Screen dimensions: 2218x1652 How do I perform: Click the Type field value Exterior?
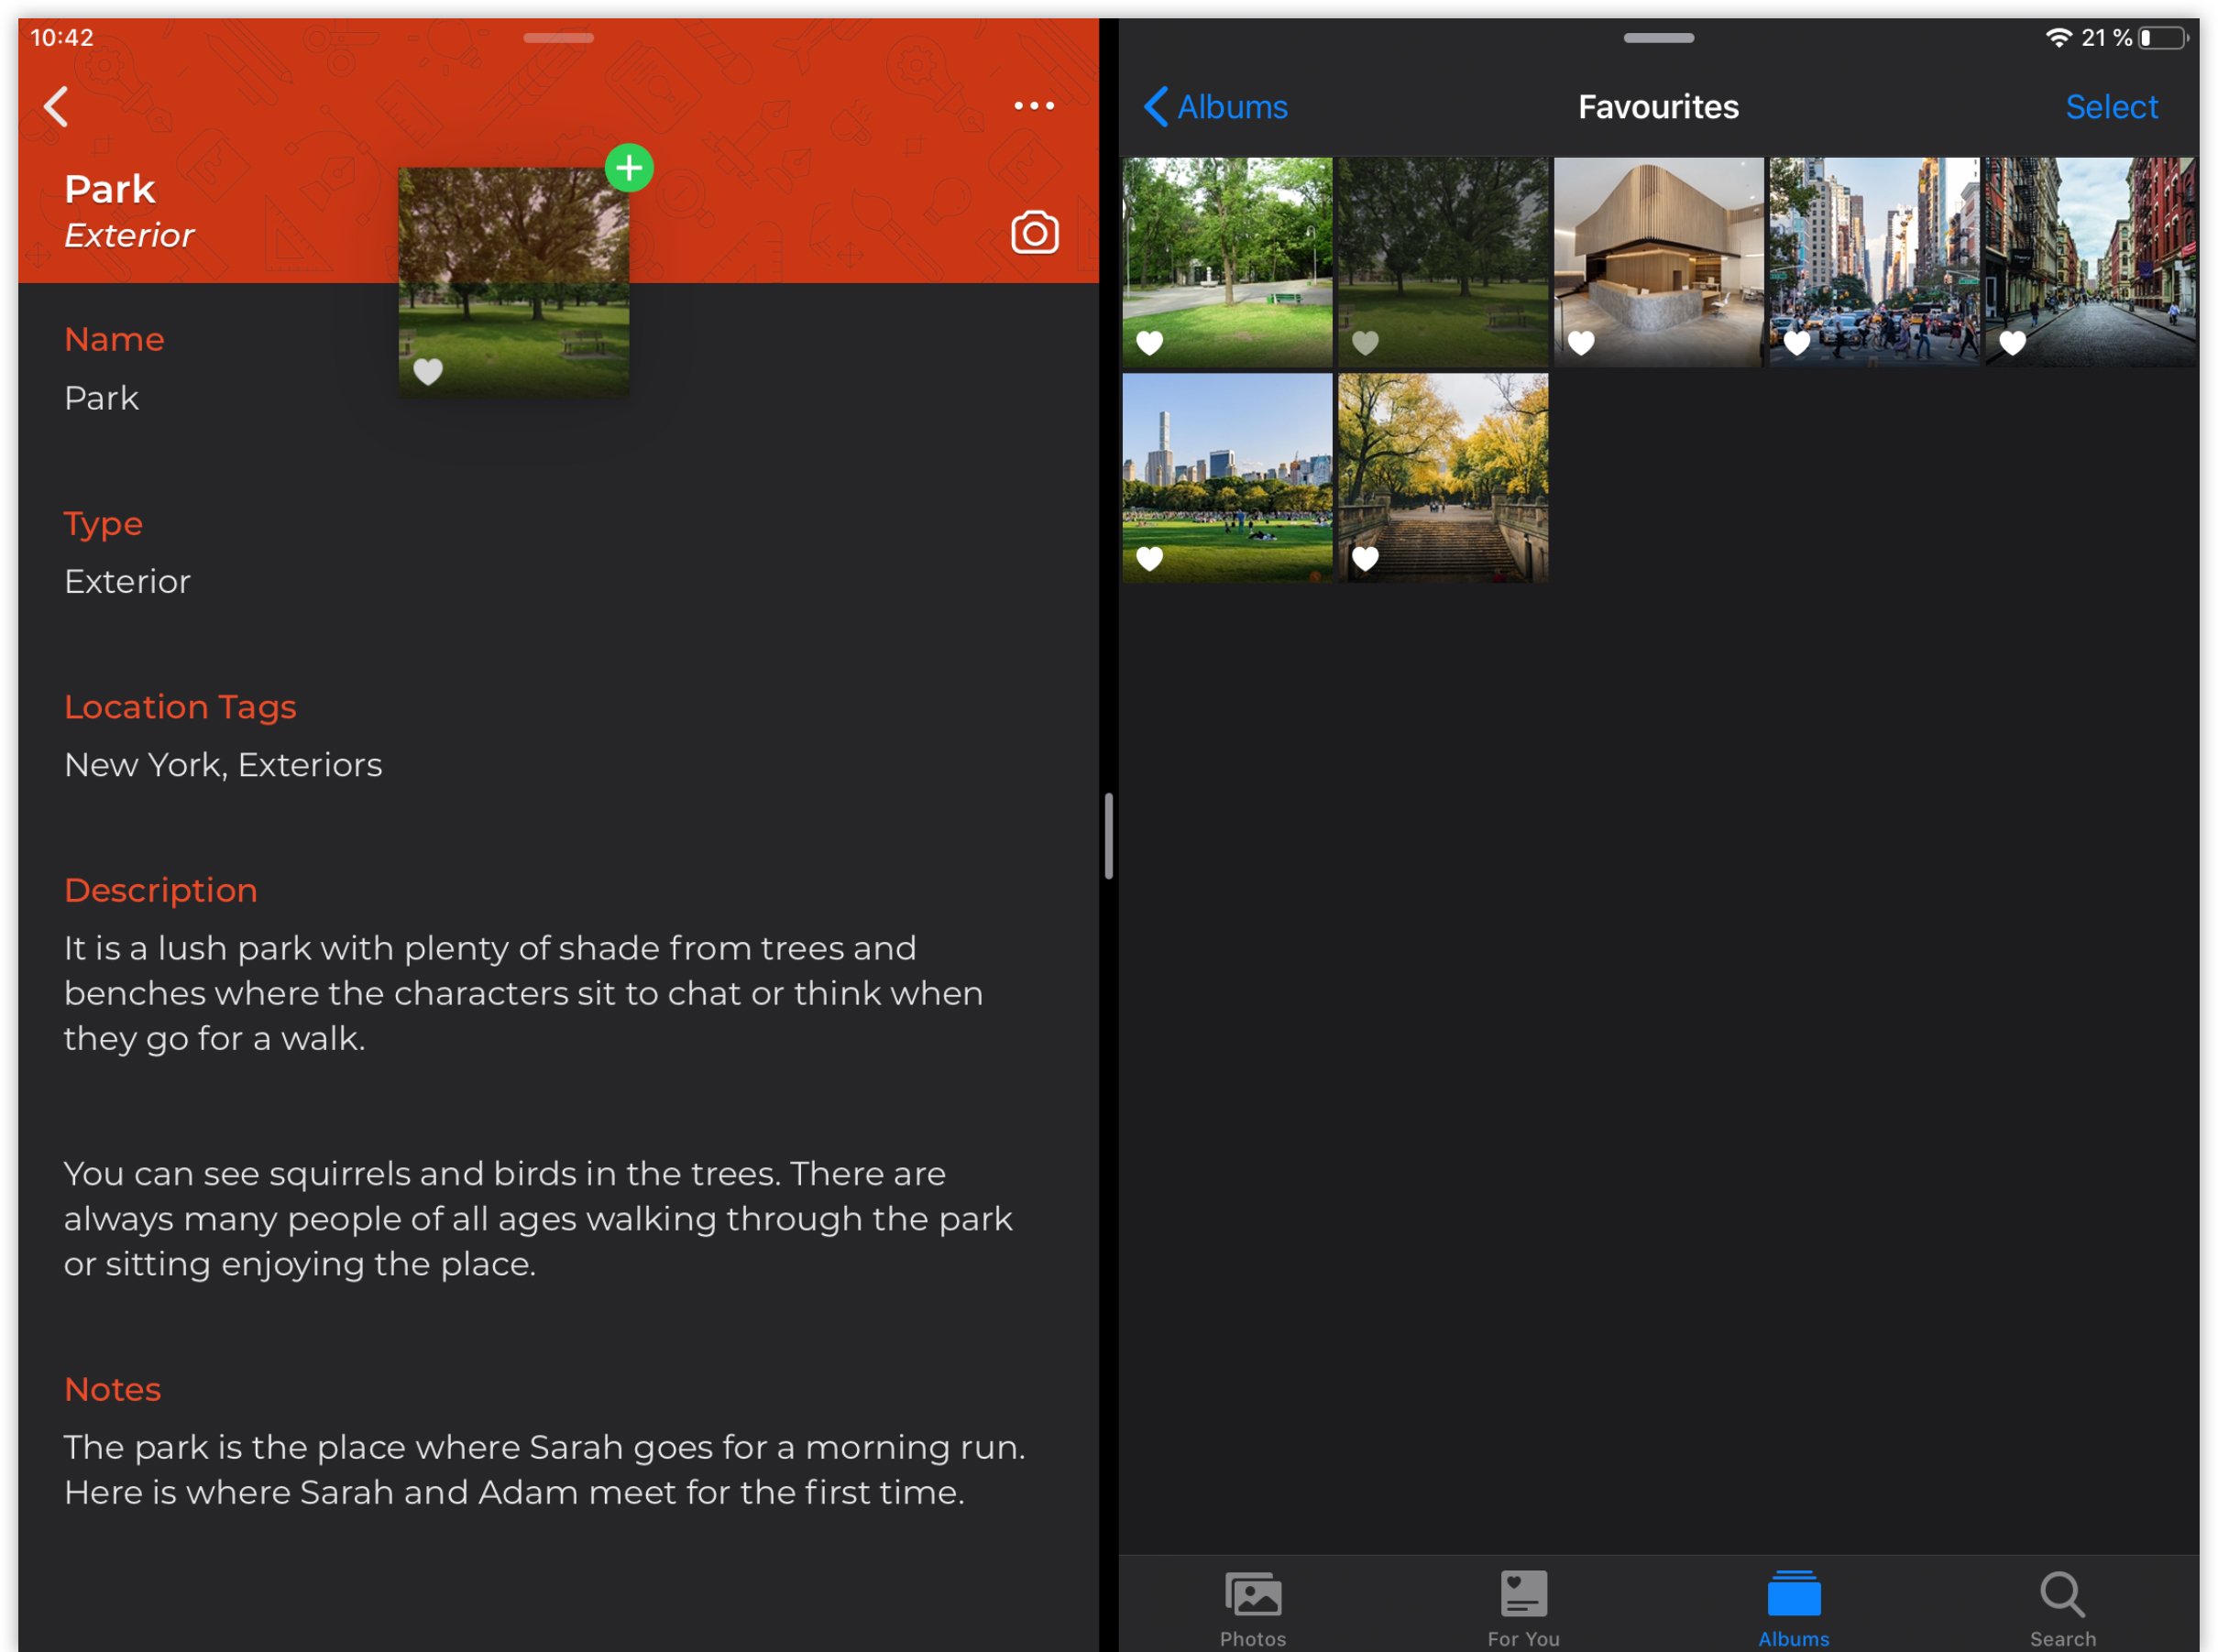[127, 582]
